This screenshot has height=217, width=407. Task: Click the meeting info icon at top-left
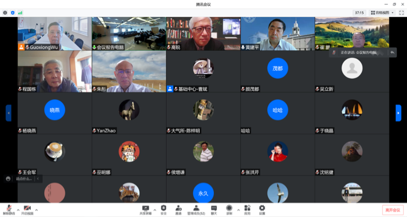5,12
